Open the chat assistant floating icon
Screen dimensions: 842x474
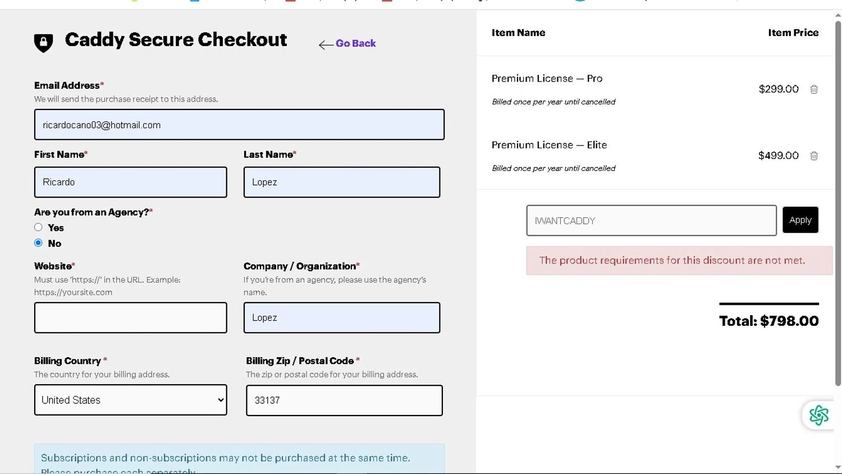818,416
